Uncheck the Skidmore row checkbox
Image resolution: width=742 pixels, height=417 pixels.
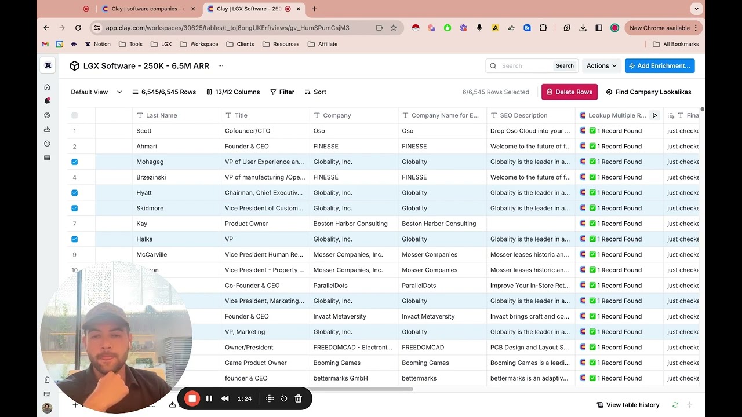[x=74, y=208]
